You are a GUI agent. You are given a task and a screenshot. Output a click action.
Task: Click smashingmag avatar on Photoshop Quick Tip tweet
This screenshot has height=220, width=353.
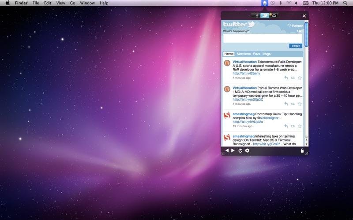point(227,115)
